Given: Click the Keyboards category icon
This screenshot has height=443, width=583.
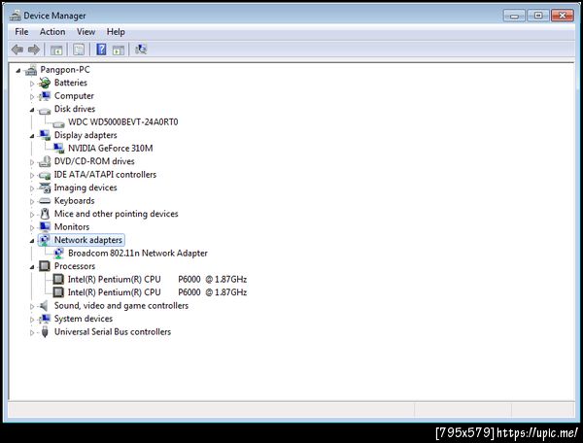Looking at the screenshot, I should 45,201.
